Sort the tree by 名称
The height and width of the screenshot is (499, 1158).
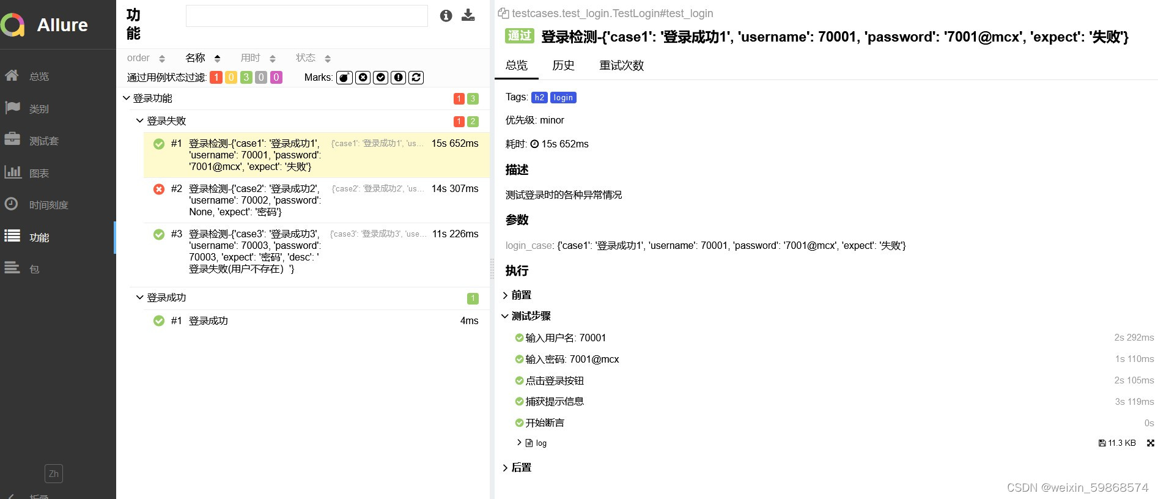(x=202, y=58)
